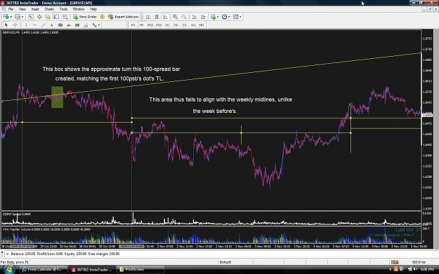
Task: Zoom in on the chart
Action: [176, 17]
